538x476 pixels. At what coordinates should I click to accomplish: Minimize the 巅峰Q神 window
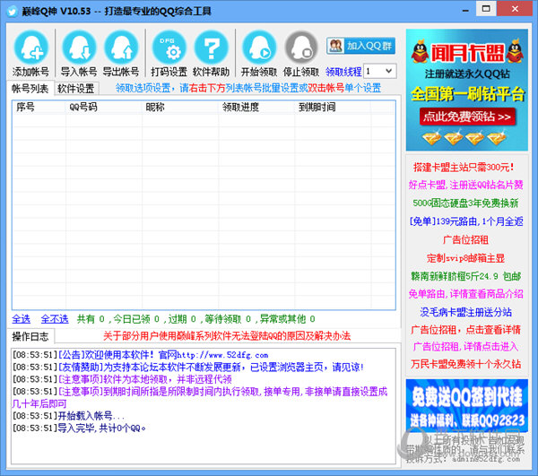(465, 10)
